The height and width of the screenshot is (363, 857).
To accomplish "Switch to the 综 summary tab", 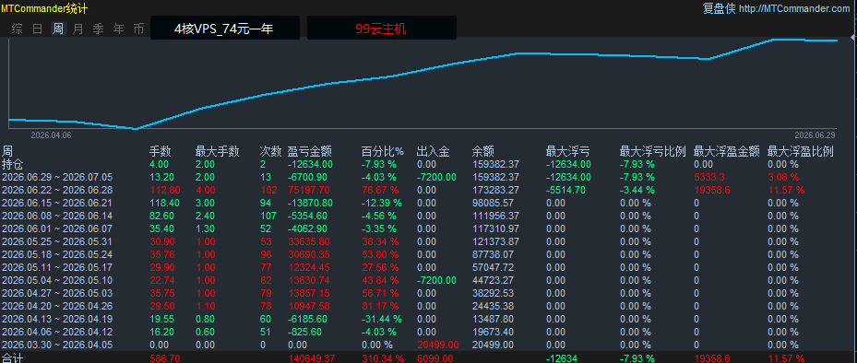I will coord(18,29).
